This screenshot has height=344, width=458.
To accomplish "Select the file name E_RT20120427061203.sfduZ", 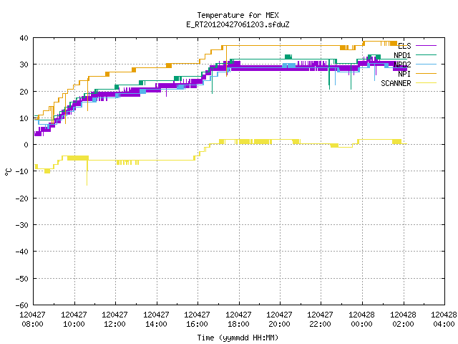I will [238, 24].
